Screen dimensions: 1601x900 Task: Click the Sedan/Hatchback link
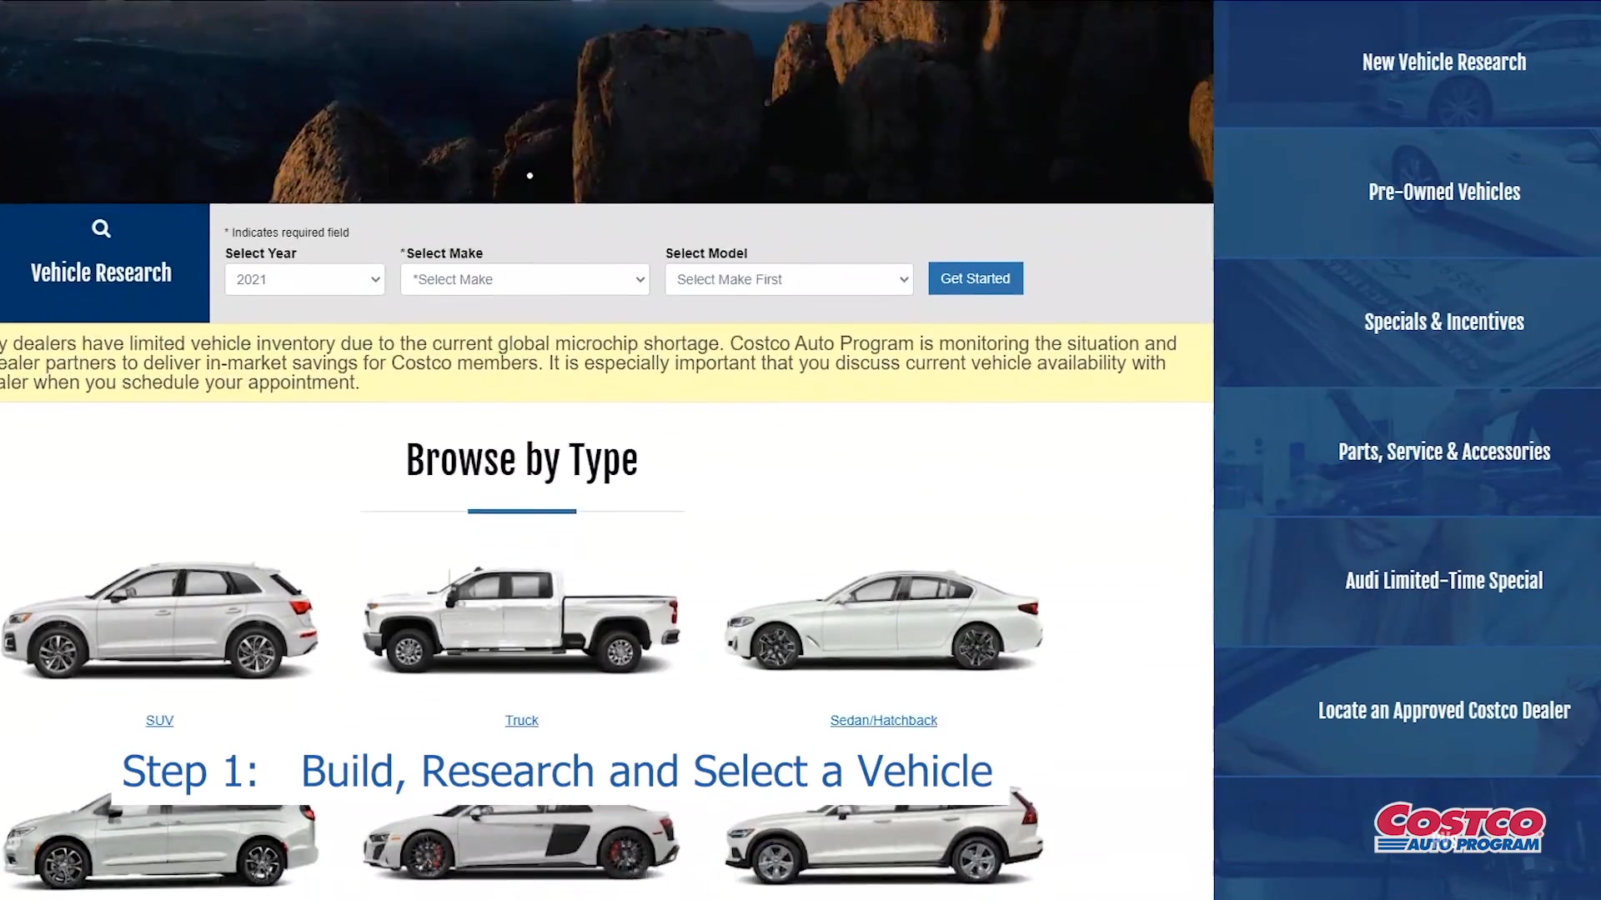883,720
